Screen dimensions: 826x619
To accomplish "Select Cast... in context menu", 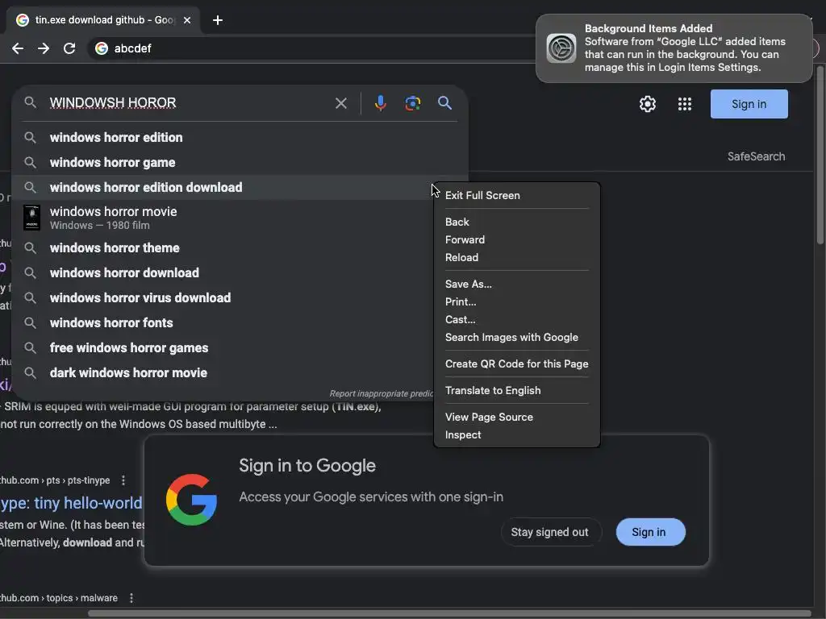I will (x=517, y=320).
